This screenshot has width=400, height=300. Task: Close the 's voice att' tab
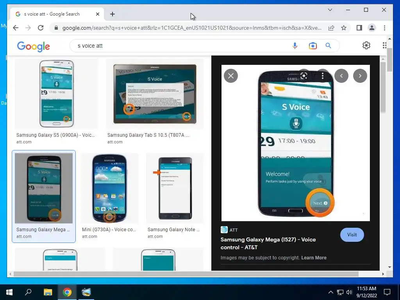(x=97, y=14)
